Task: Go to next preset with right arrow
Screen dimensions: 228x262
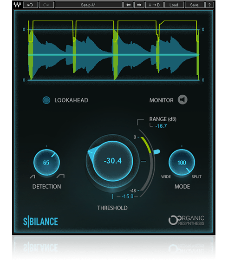Action: [x=139, y=5]
